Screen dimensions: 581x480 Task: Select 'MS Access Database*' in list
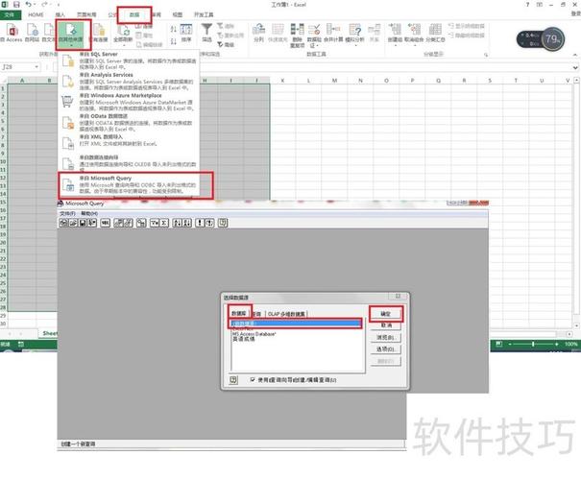coord(254,334)
